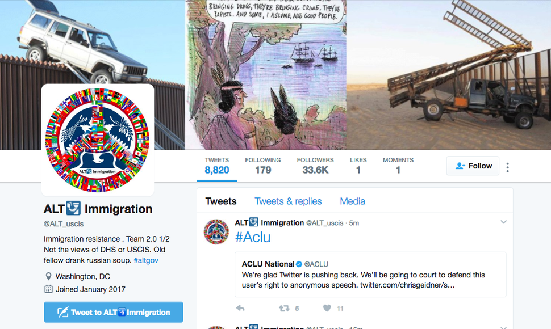Image resolution: width=551 pixels, height=329 pixels.
Task: Open the #altgov hashtag in the bio
Action: [146, 260]
